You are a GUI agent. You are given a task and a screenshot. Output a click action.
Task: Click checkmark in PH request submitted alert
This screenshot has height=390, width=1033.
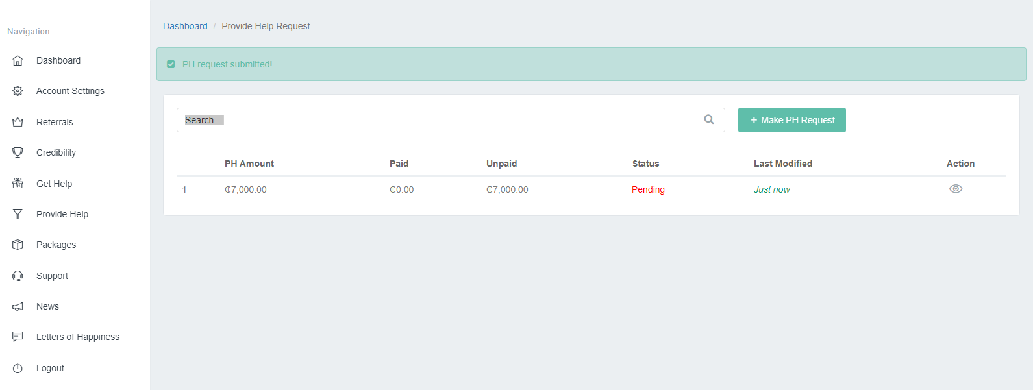(171, 64)
